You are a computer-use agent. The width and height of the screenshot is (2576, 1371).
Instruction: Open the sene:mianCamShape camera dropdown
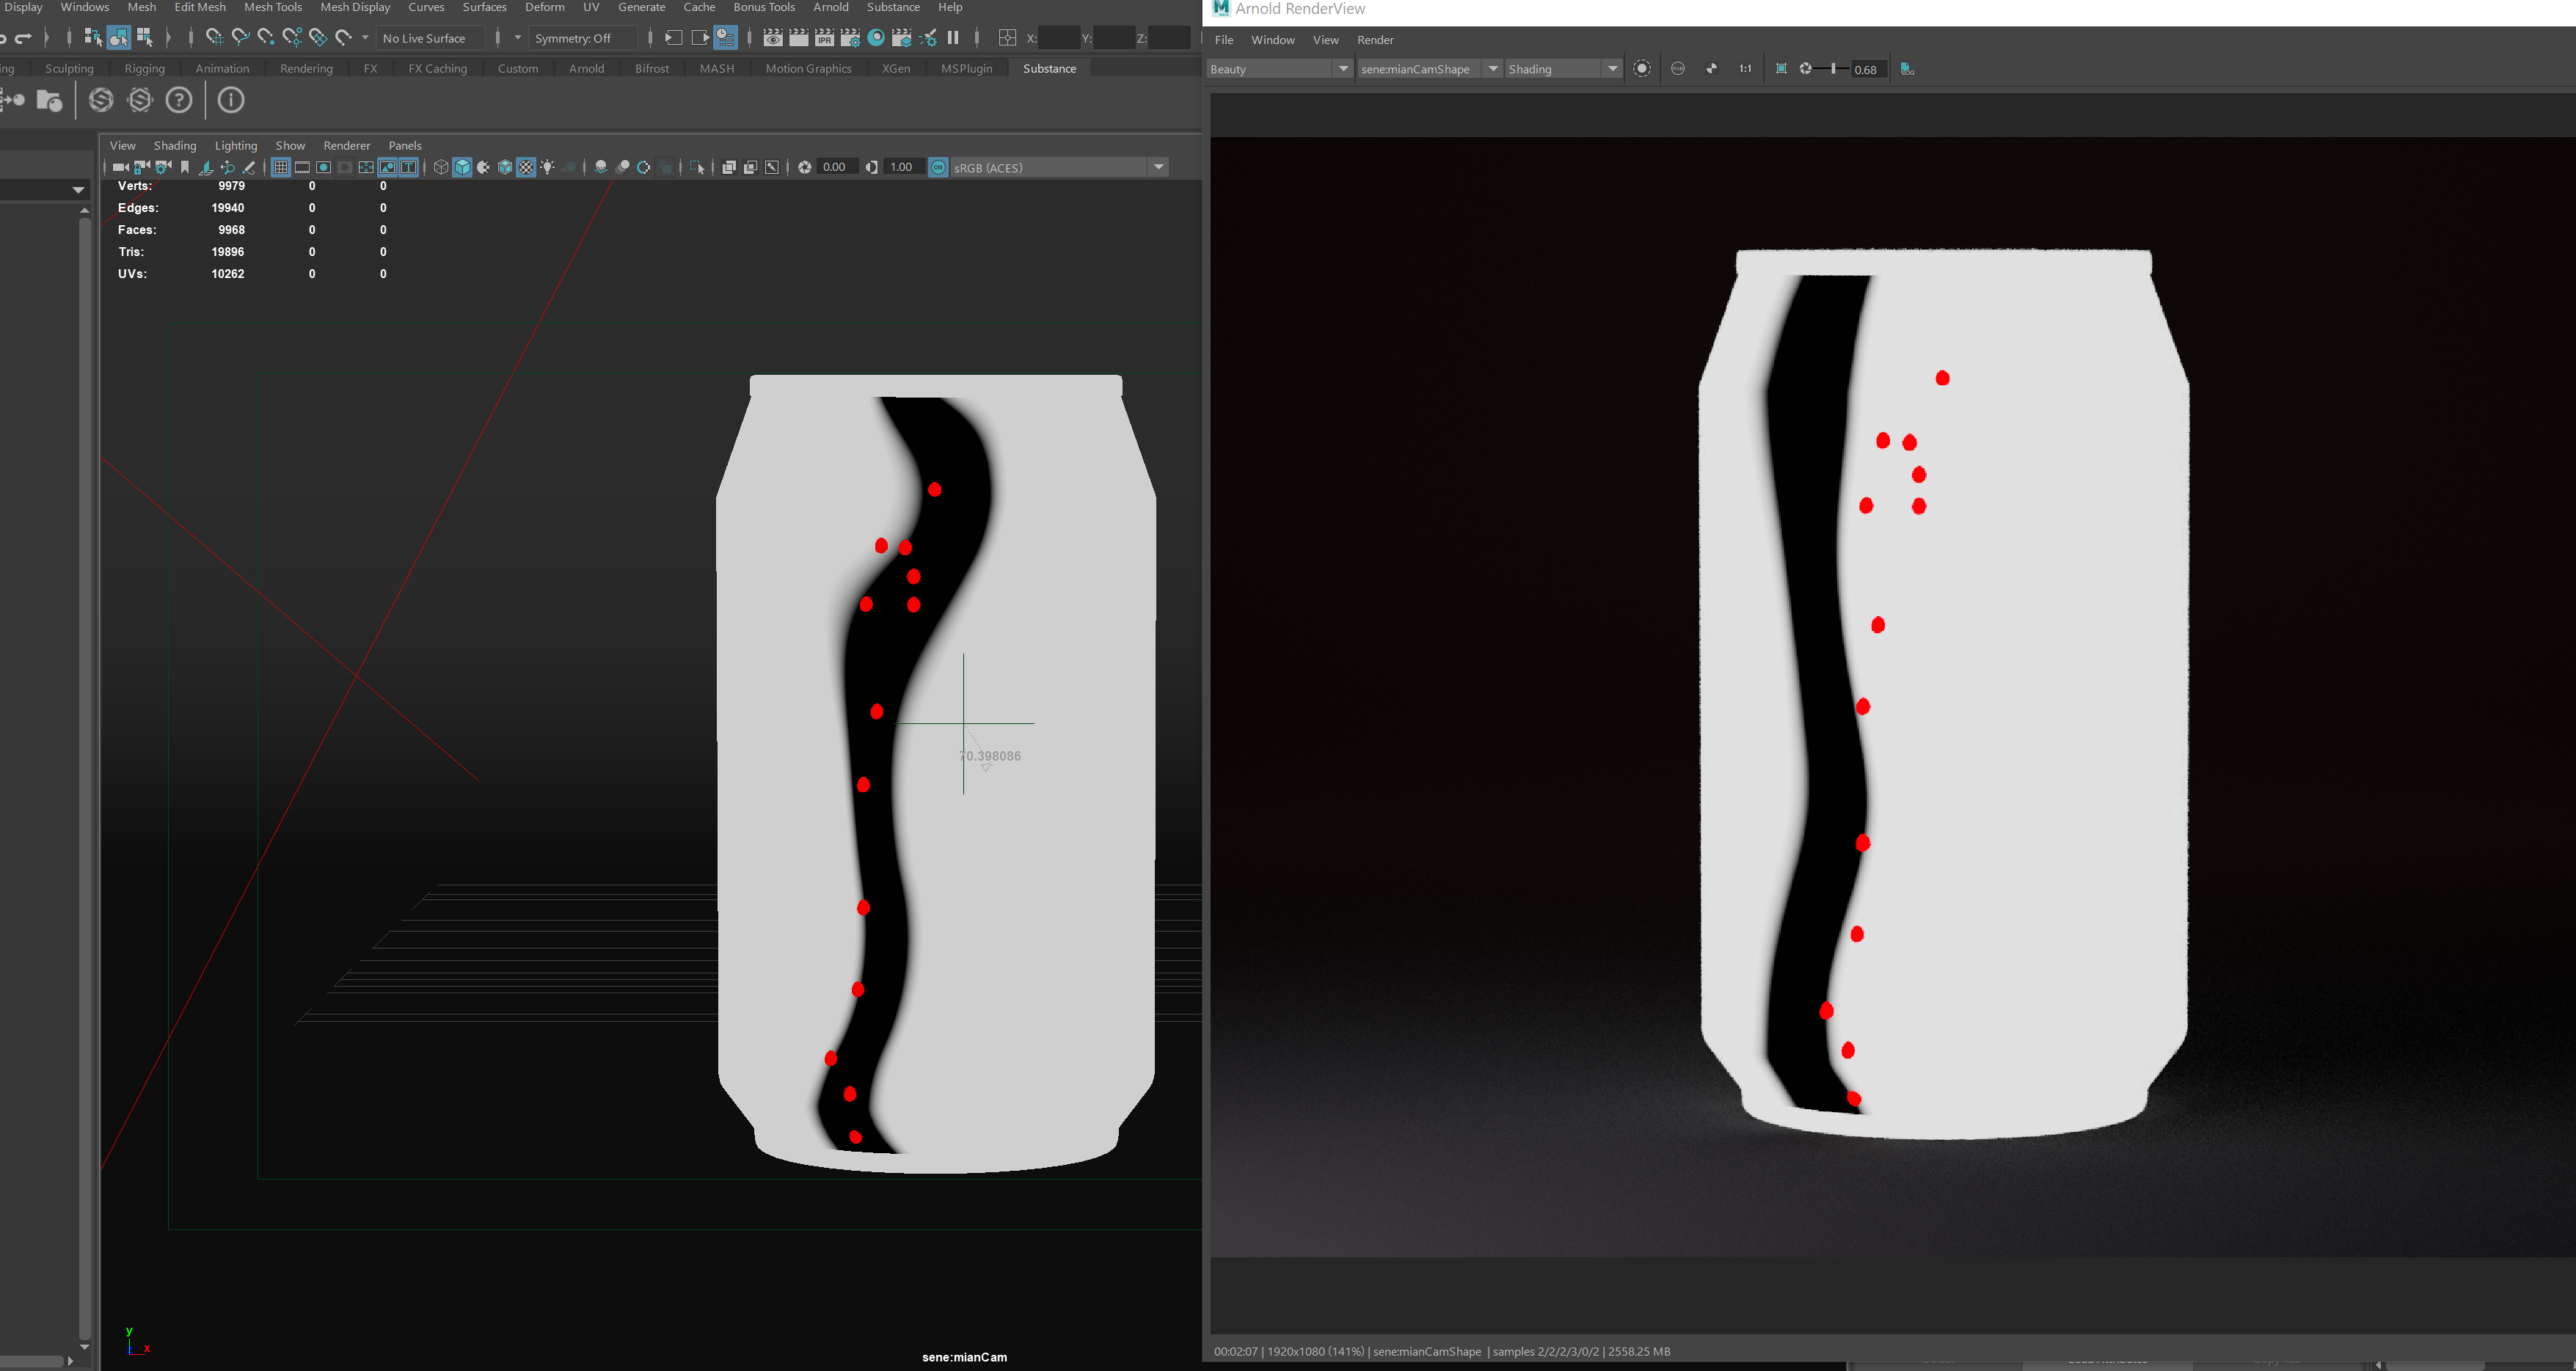pos(1429,69)
